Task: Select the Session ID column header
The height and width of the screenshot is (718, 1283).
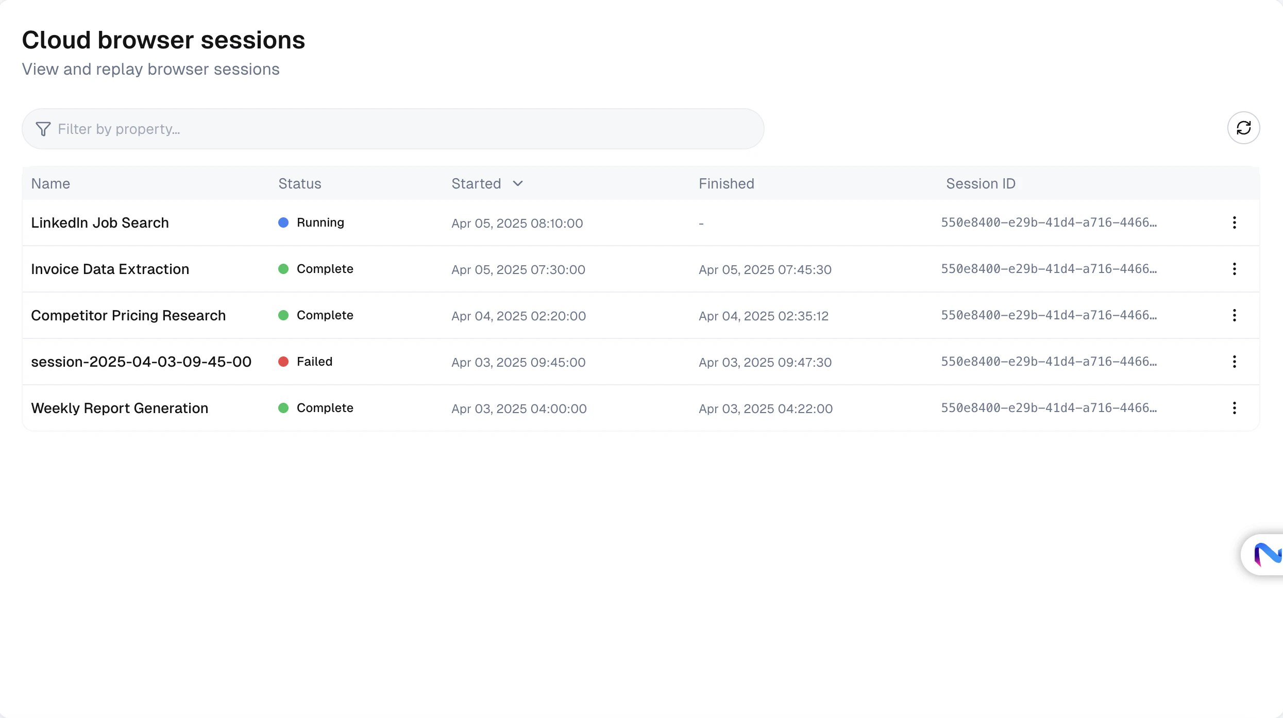Action: pyautogui.click(x=980, y=183)
